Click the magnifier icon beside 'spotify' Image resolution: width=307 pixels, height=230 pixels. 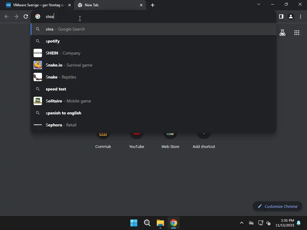(x=38, y=41)
